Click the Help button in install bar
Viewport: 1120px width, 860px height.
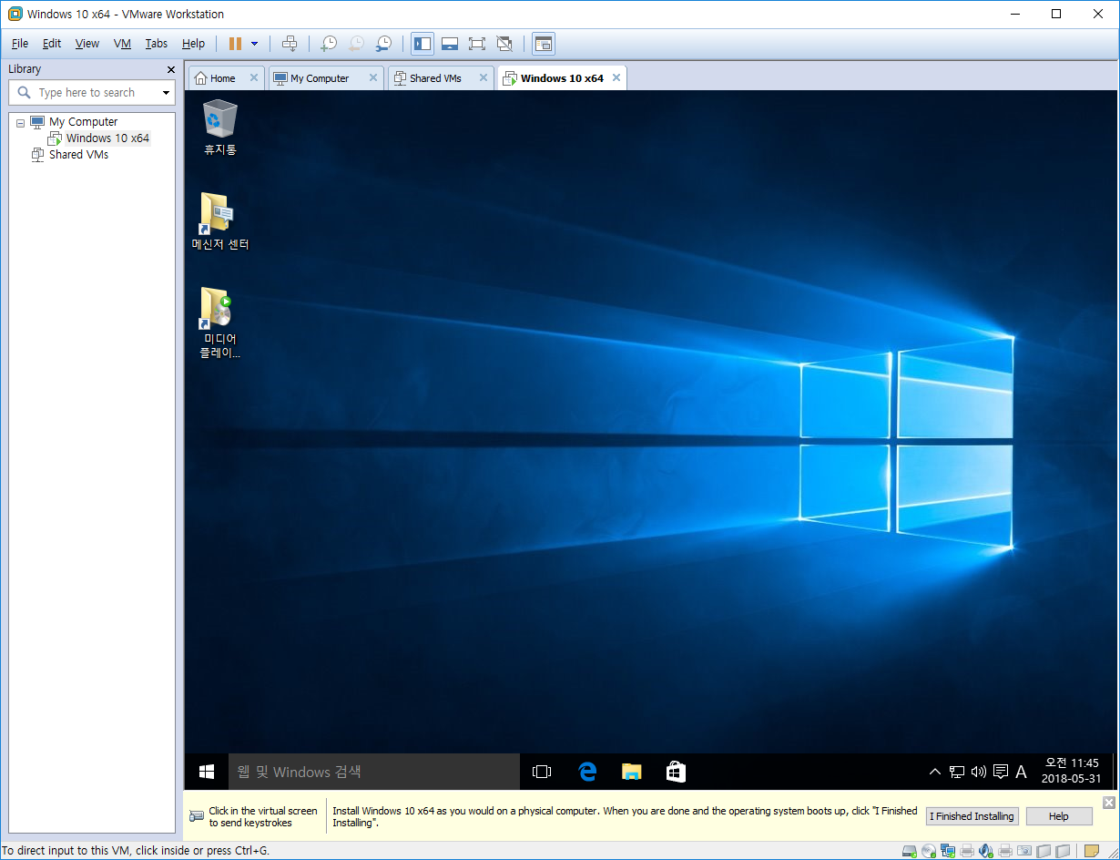click(x=1059, y=816)
